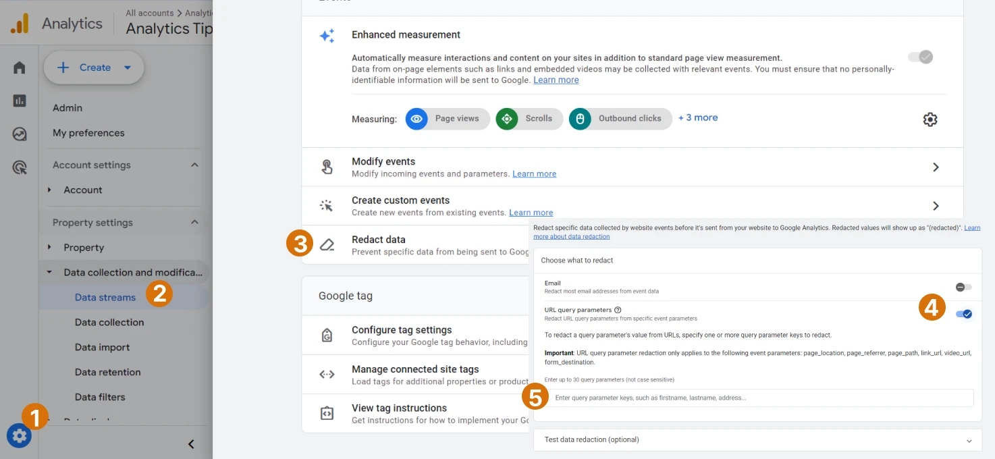
Task: Click the query parameter keys input field
Action: click(761, 398)
